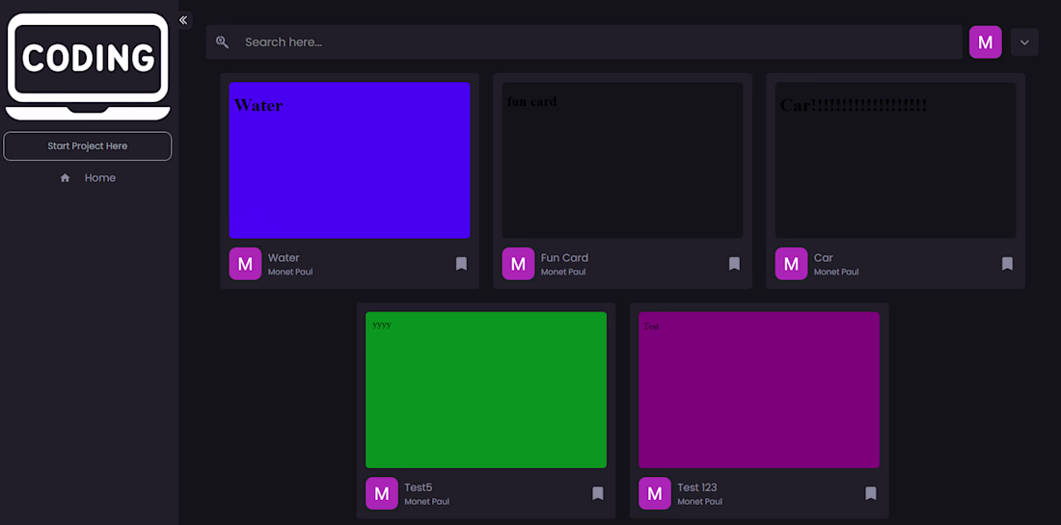This screenshot has height=525, width=1061.
Task: Bookmark the Test5 project
Action: pos(598,493)
